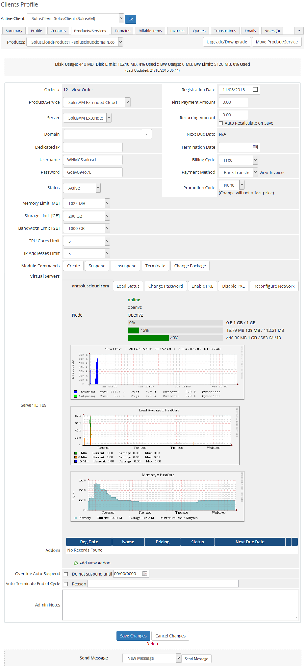Click the Go button
The image size is (306, 670).
pos(131,19)
